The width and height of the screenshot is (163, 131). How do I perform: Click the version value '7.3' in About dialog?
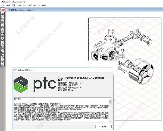65,81
